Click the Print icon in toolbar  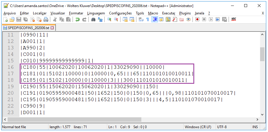pos(46,19)
